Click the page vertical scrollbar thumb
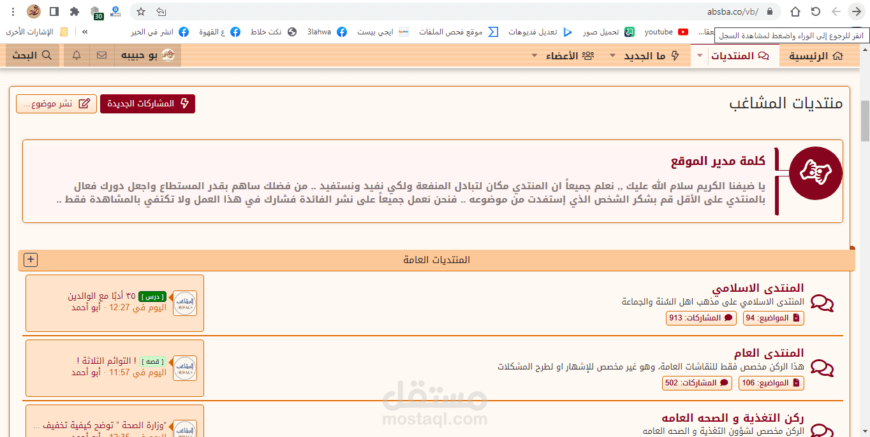The height and width of the screenshot is (437, 870). point(865,120)
